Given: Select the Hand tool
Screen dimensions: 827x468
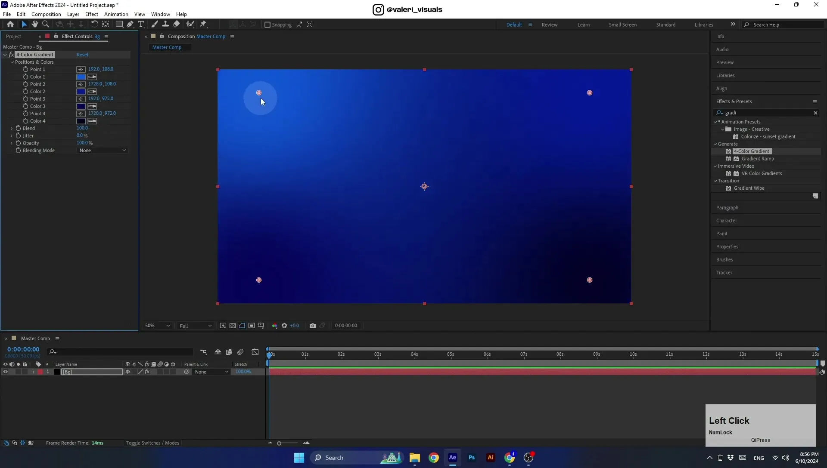Looking at the screenshot, I should pyautogui.click(x=34, y=25).
